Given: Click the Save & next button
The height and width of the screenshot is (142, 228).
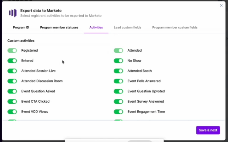Looking at the screenshot, I should click(x=208, y=130).
